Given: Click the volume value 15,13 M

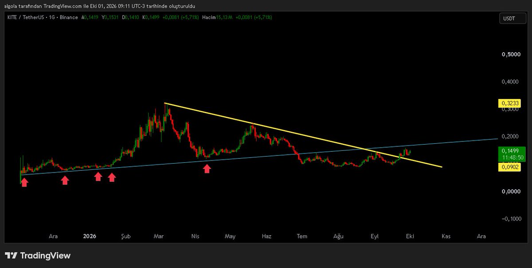Looking at the screenshot, I should 225,17.
